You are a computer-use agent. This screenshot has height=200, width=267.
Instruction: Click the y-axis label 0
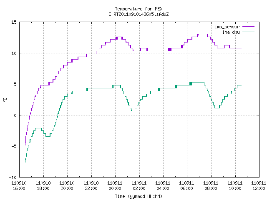point(15,115)
